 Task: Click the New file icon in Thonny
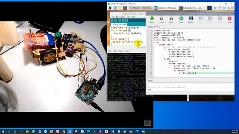[152, 20]
